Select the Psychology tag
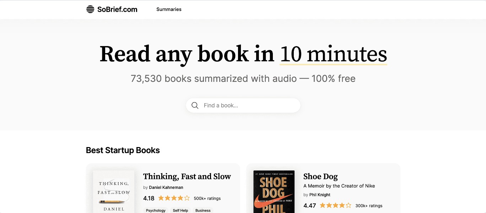The image size is (486, 213). [x=156, y=210]
